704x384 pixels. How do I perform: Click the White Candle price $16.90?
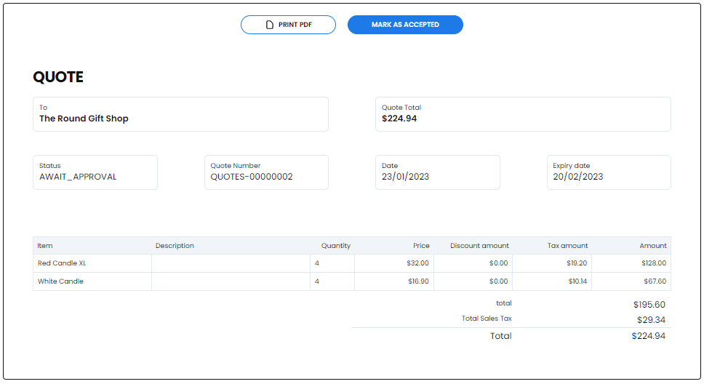pos(418,281)
